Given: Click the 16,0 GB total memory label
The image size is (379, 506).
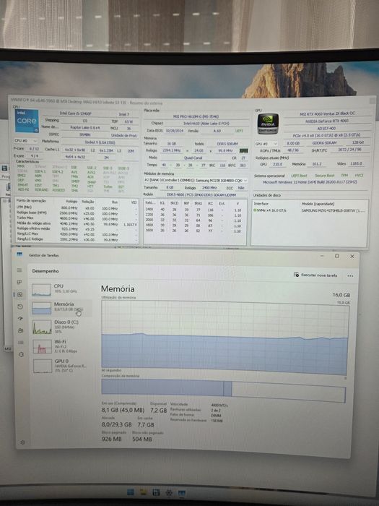Looking at the screenshot, I should click(x=341, y=295).
